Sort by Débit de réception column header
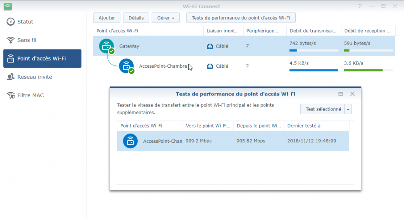 (x=368, y=31)
